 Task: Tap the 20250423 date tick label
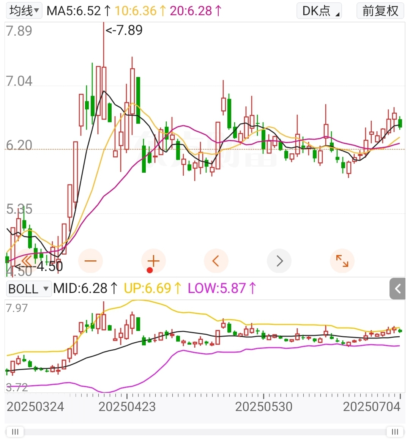coord(127,407)
